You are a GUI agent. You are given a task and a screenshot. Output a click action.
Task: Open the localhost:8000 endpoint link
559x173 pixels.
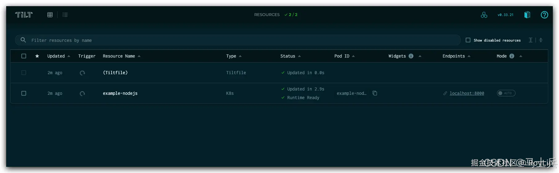point(467,93)
